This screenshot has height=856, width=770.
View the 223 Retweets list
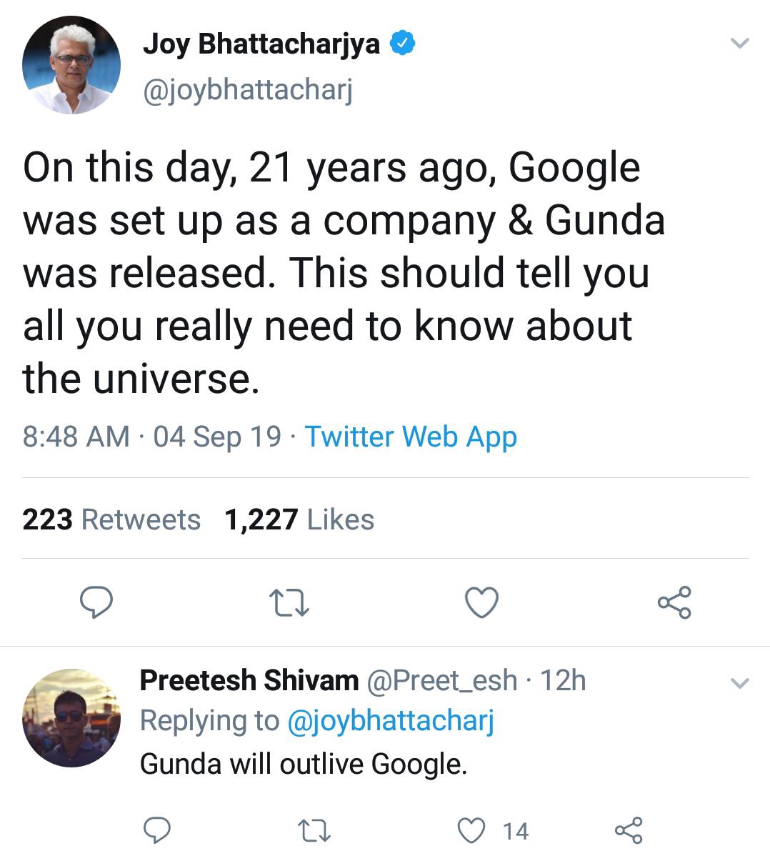pos(111,519)
